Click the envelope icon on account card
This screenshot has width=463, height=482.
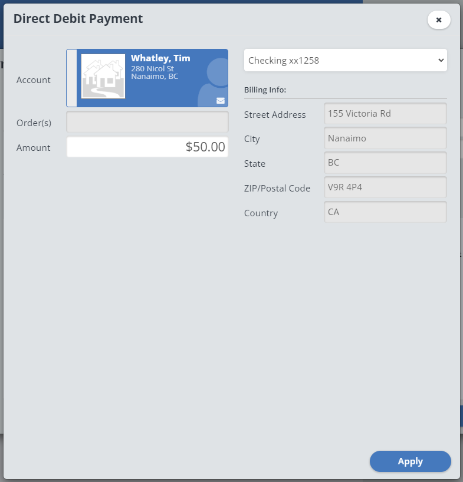[221, 101]
